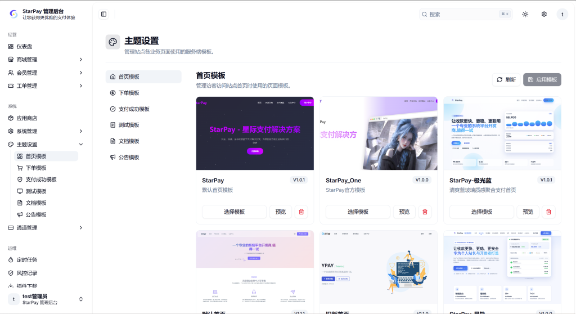Expand the 工单管理 menu chevron

coord(81,86)
